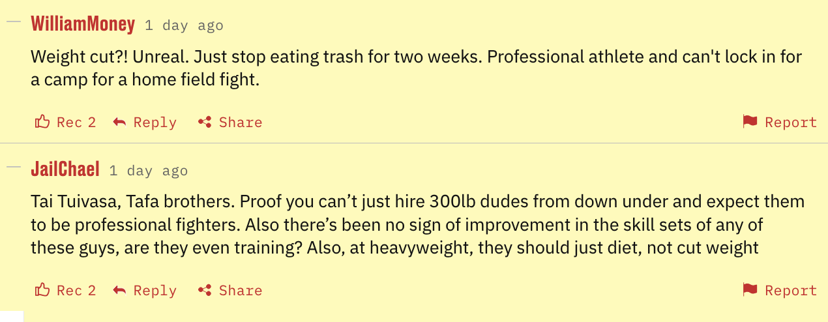The image size is (828, 322).
Task: Click the "1 day ago" timestamp beside WilliamMoney
Action: coord(184,25)
